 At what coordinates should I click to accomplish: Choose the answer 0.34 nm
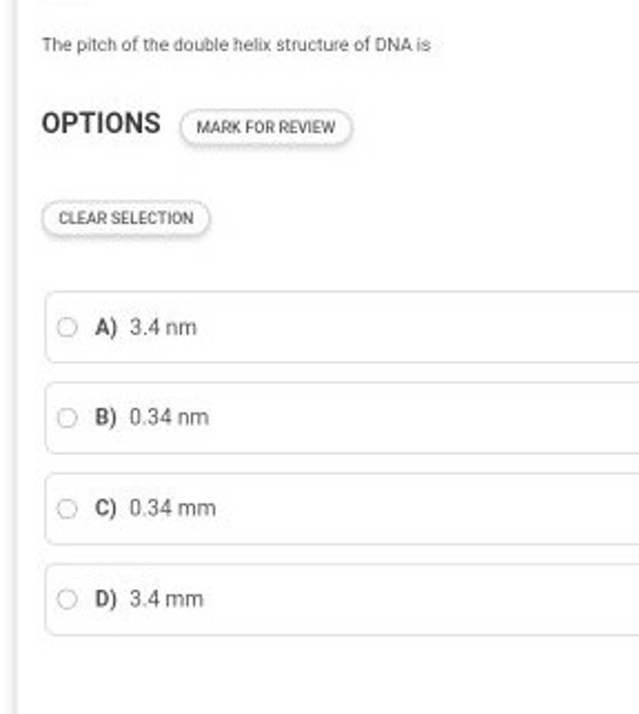pos(168,417)
